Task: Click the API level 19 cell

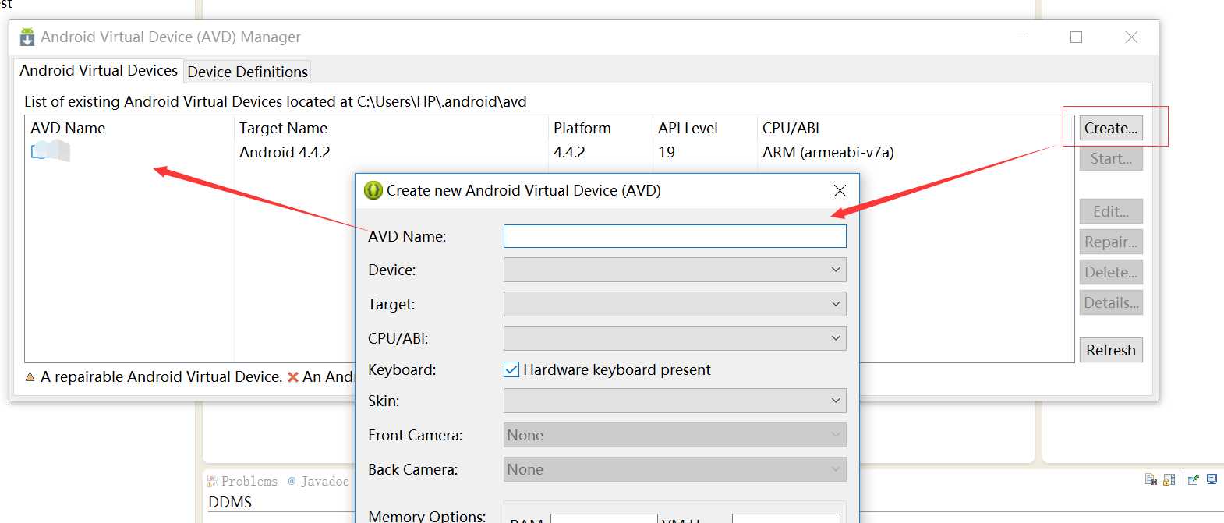Action: 667,152
